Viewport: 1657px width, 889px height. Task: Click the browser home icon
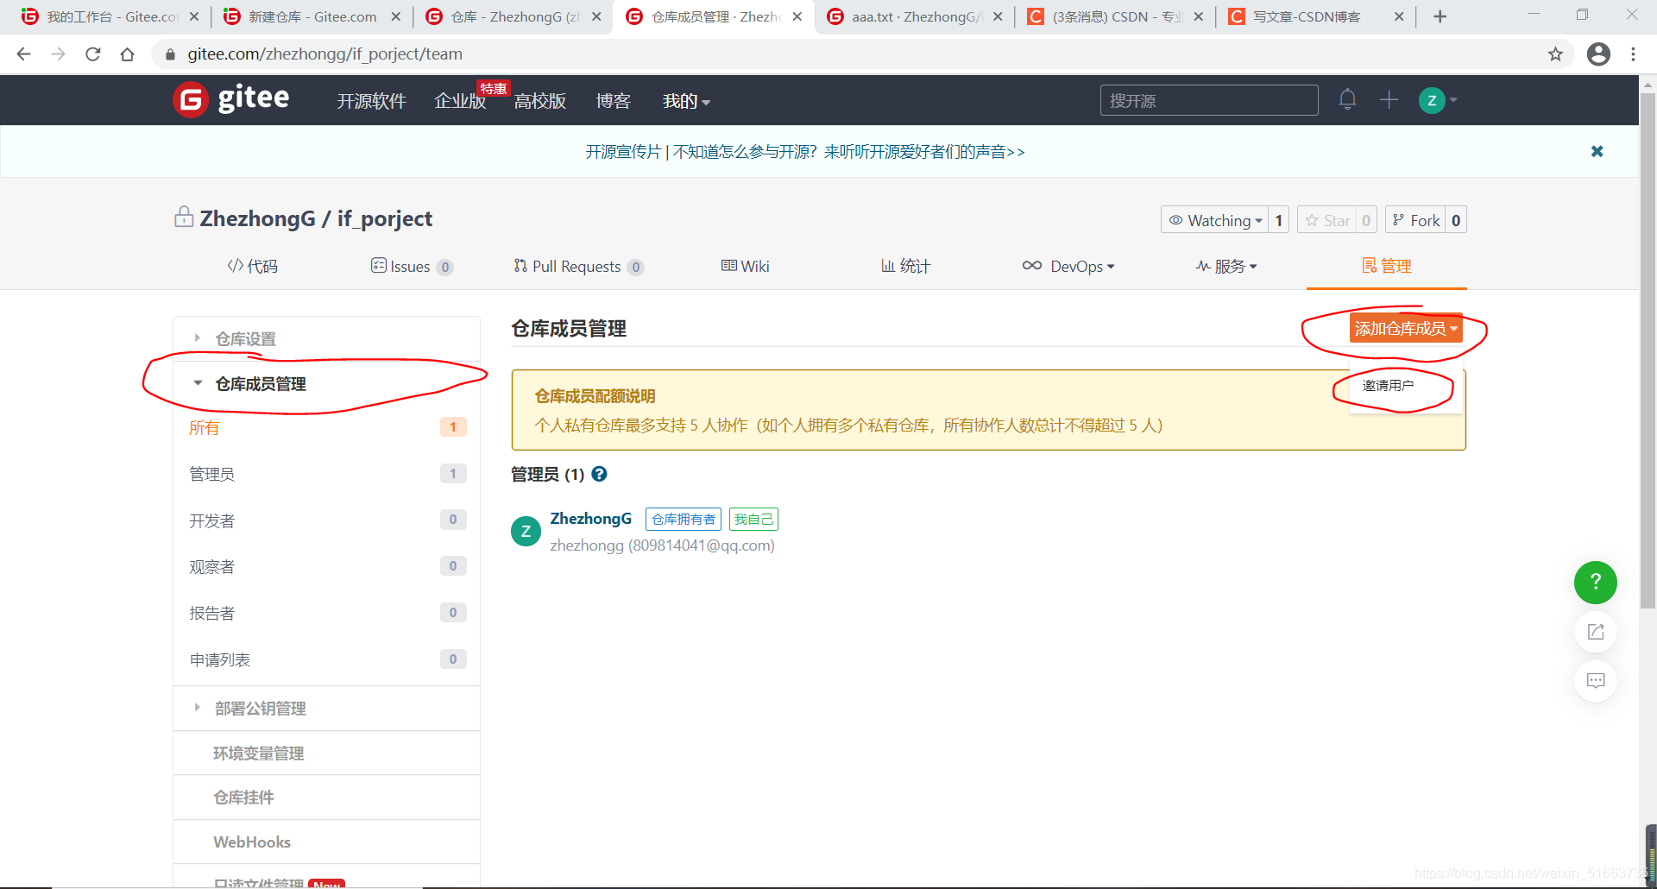(x=128, y=54)
